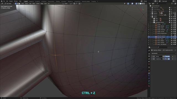Image resolution: width=177 pixels, height=99 pixels.
Task: Toggle X-ray view icon
Action: (x=136, y=4)
